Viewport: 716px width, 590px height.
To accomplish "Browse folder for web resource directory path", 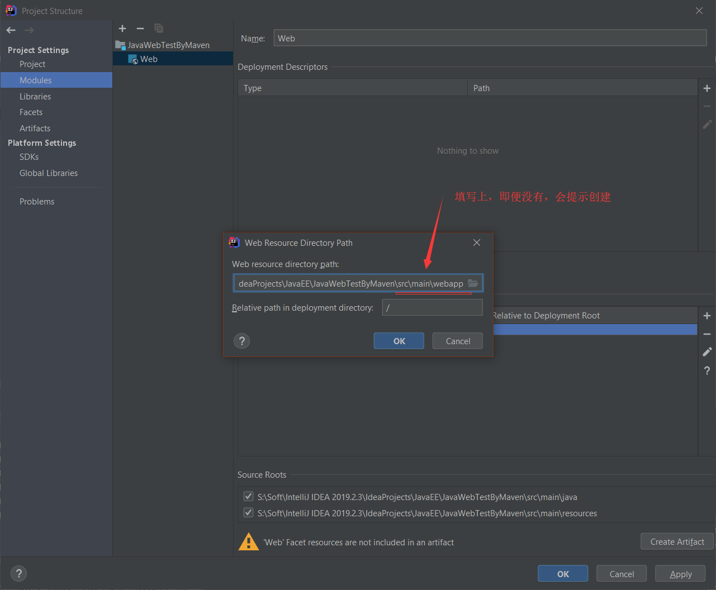I will 473,283.
